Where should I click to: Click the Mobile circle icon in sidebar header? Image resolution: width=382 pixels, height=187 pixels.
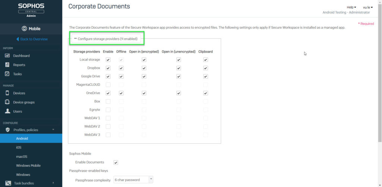pos(24,29)
